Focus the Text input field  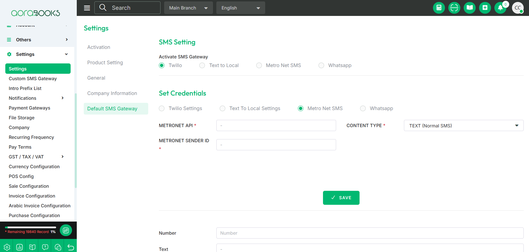pos(370,248)
